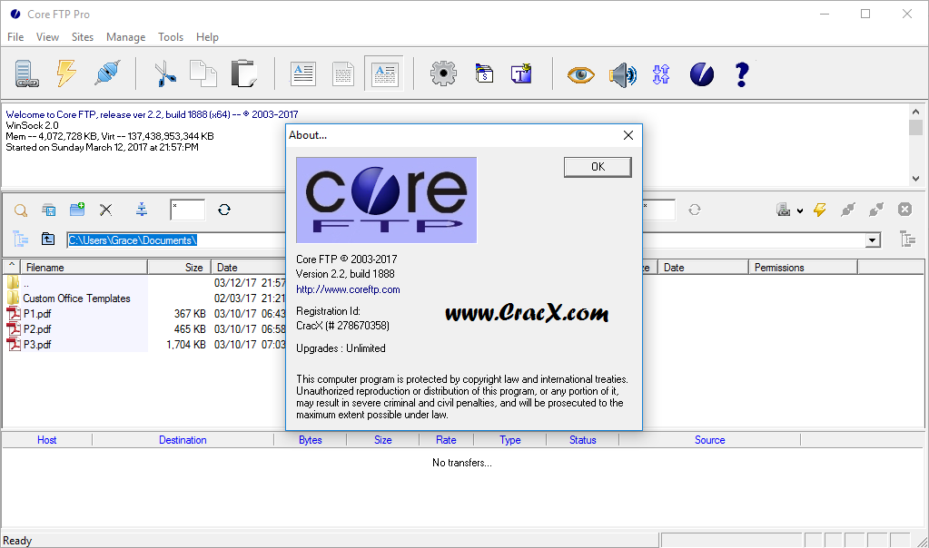
Task: Go up one directory using the folder-up icon
Action: [x=48, y=240]
